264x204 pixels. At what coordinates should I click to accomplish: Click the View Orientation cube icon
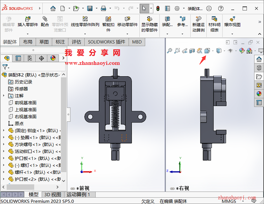pyautogui.click(x=207, y=51)
